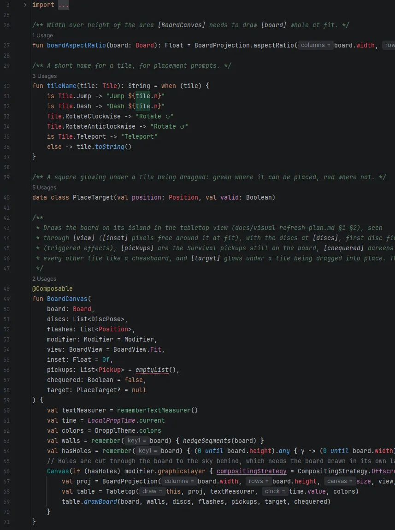Click the 'key1 =' inlay hint on the walls line

pos(136,441)
